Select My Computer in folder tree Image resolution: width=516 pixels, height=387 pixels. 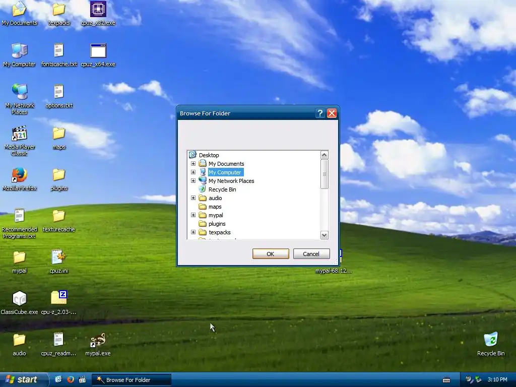pyautogui.click(x=225, y=172)
